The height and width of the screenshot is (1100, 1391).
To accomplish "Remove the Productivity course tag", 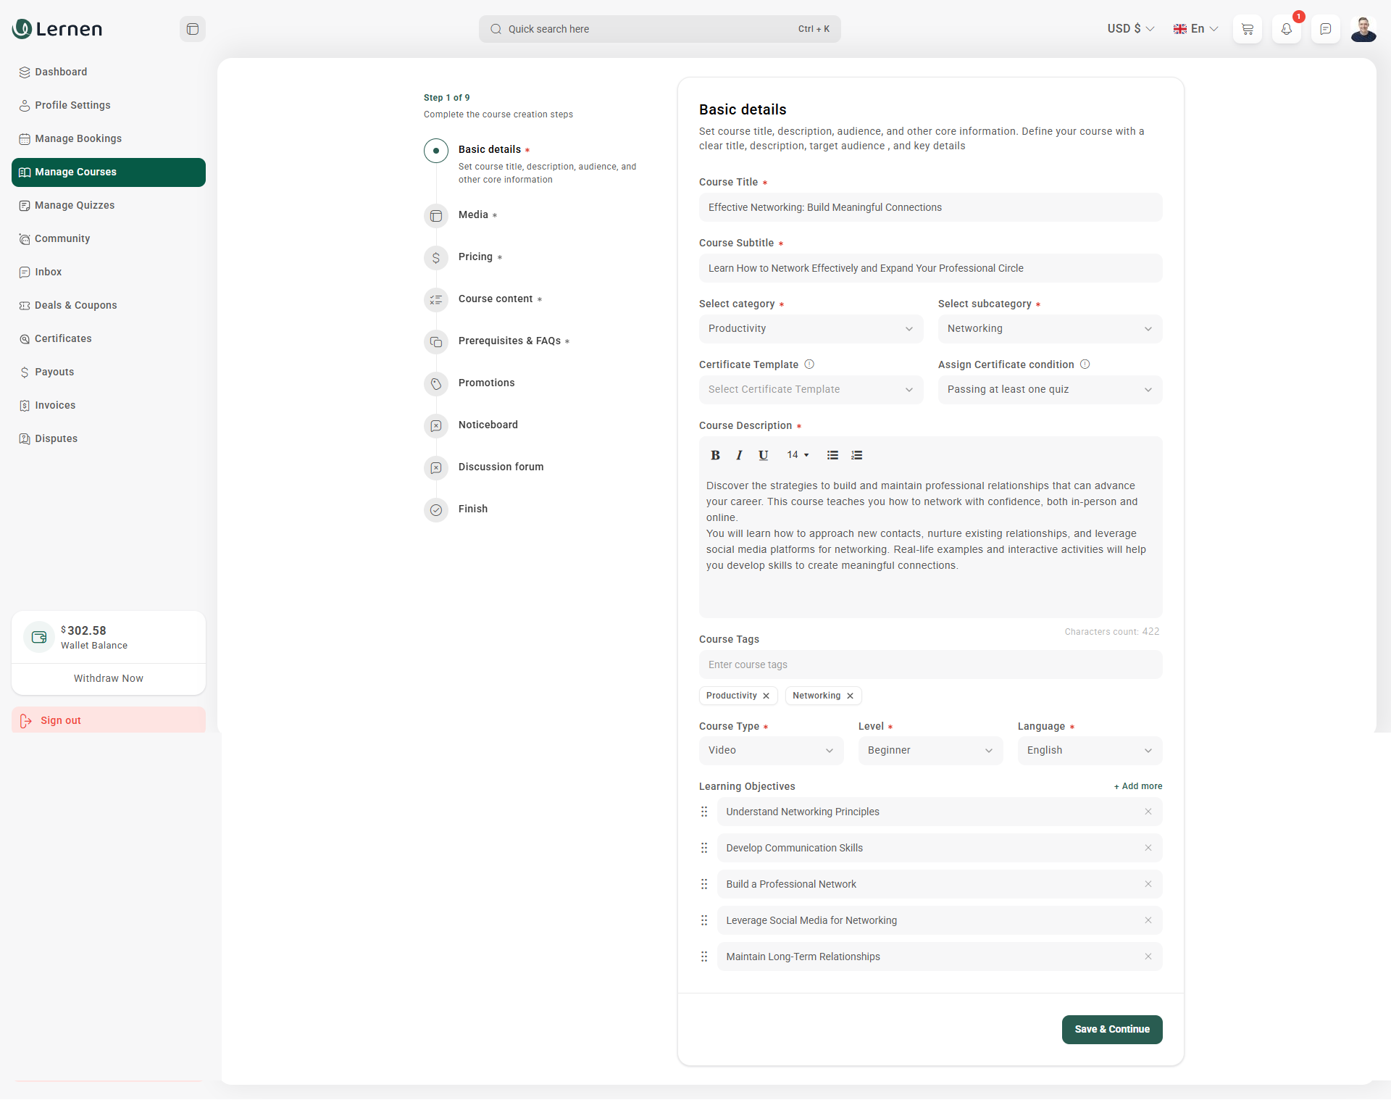I will 766,696.
